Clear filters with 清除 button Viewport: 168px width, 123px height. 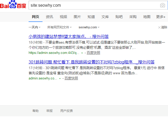coord(163,27)
